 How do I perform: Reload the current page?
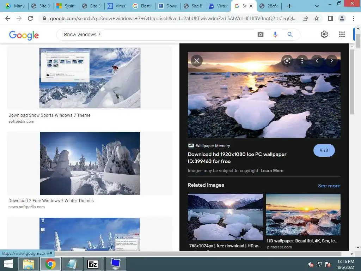pyautogui.click(x=30, y=18)
